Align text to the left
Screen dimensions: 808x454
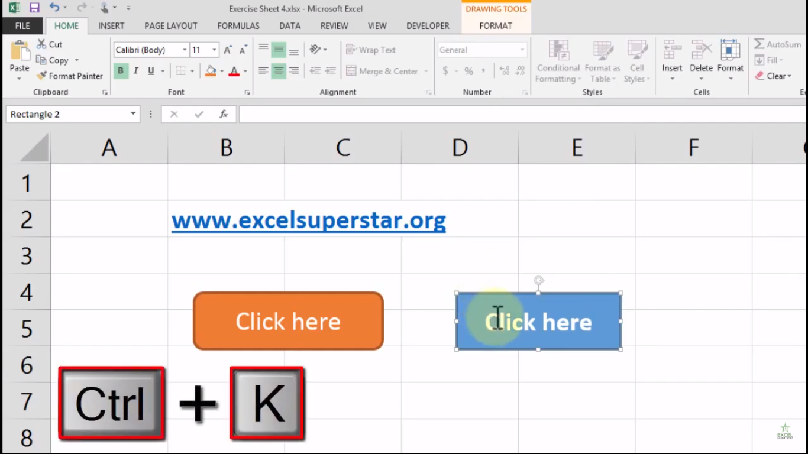click(x=263, y=71)
